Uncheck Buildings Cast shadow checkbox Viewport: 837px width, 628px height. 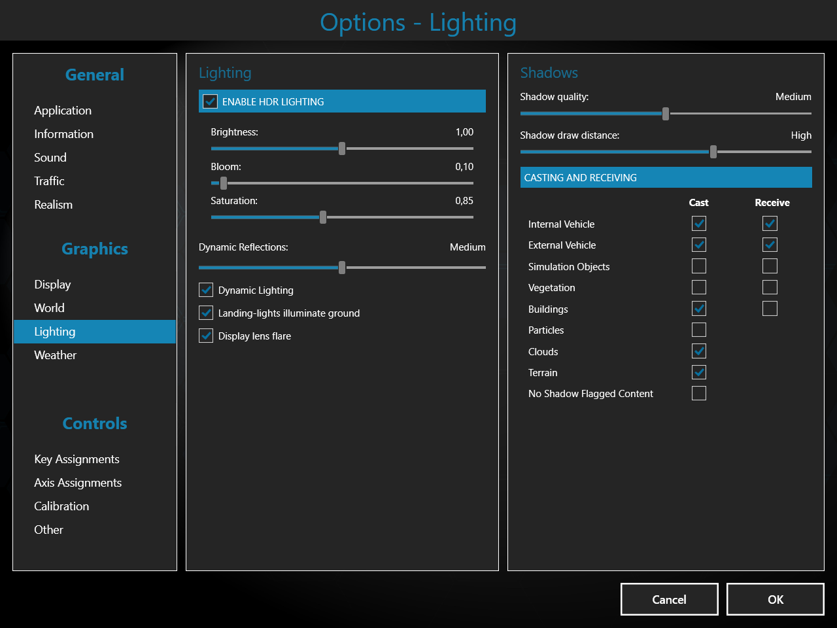click(699, 309)
